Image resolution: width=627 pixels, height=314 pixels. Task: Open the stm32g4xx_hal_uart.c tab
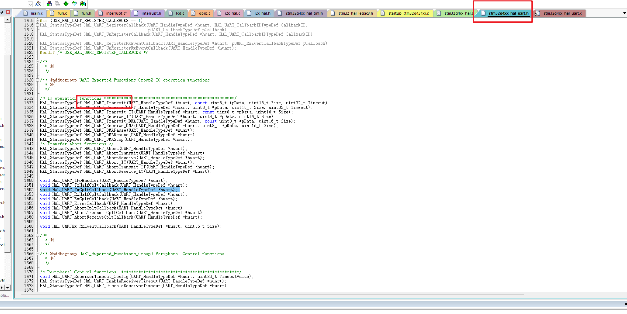562,13
